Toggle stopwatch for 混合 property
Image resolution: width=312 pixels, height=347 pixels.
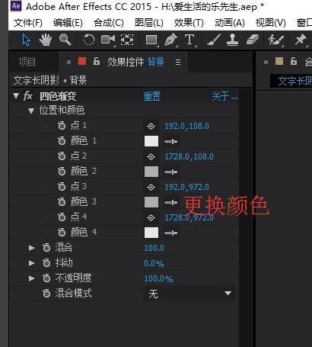(46, 248)
